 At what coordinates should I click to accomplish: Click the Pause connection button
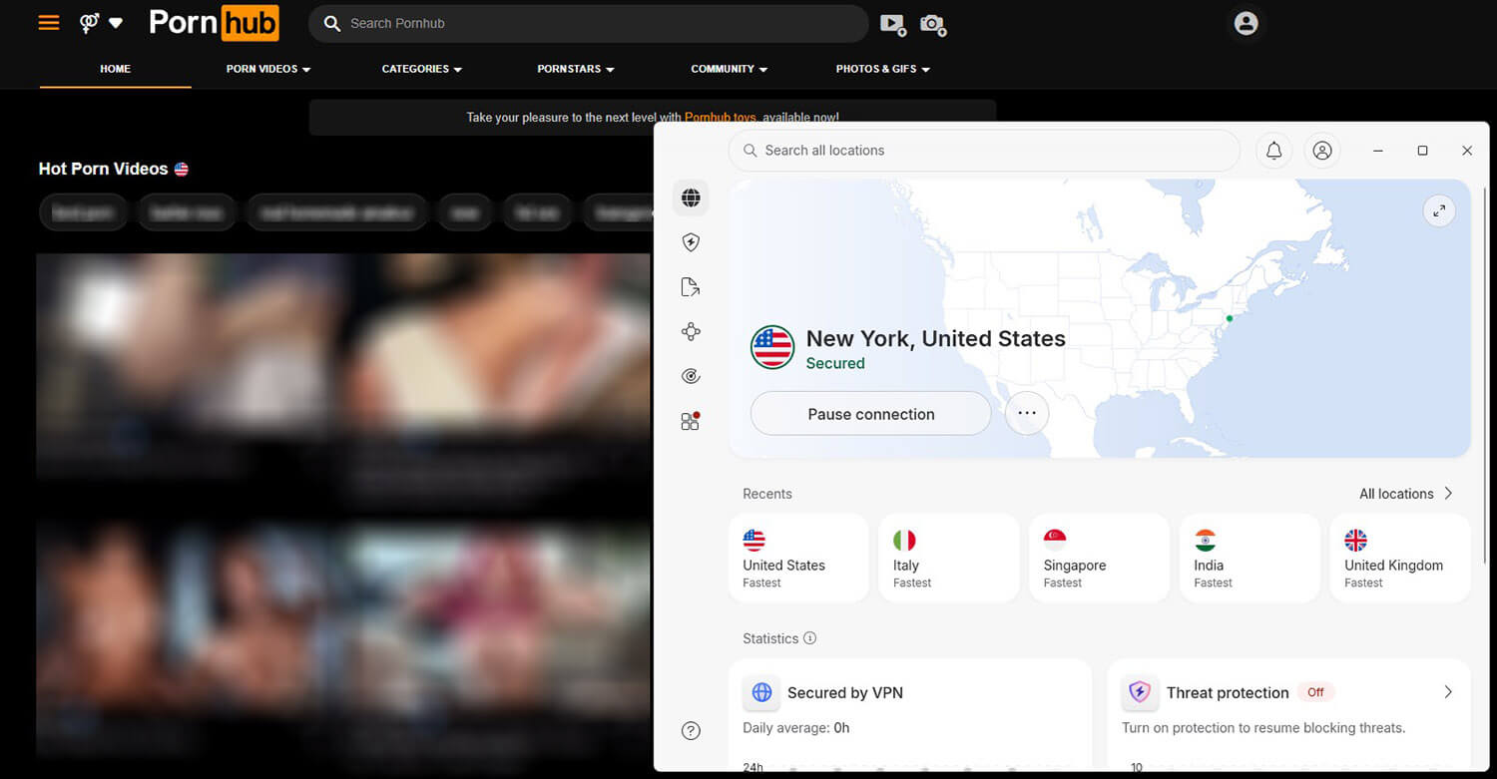[x=871, y=414]
